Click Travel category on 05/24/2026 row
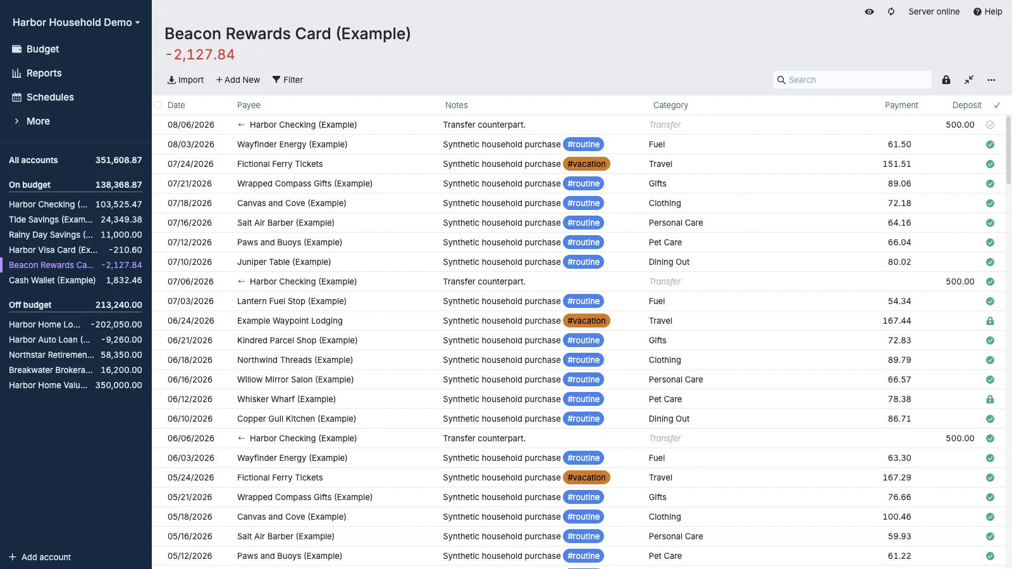 tap(660, 477)
